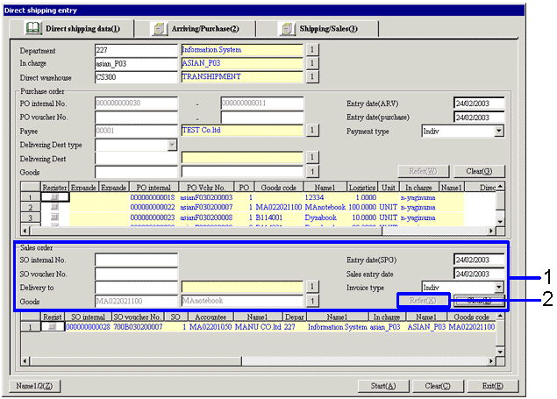557x399 pixels.
Task: Switch to Direct shipping data(1) tab
Action: [x=72, y=28]
